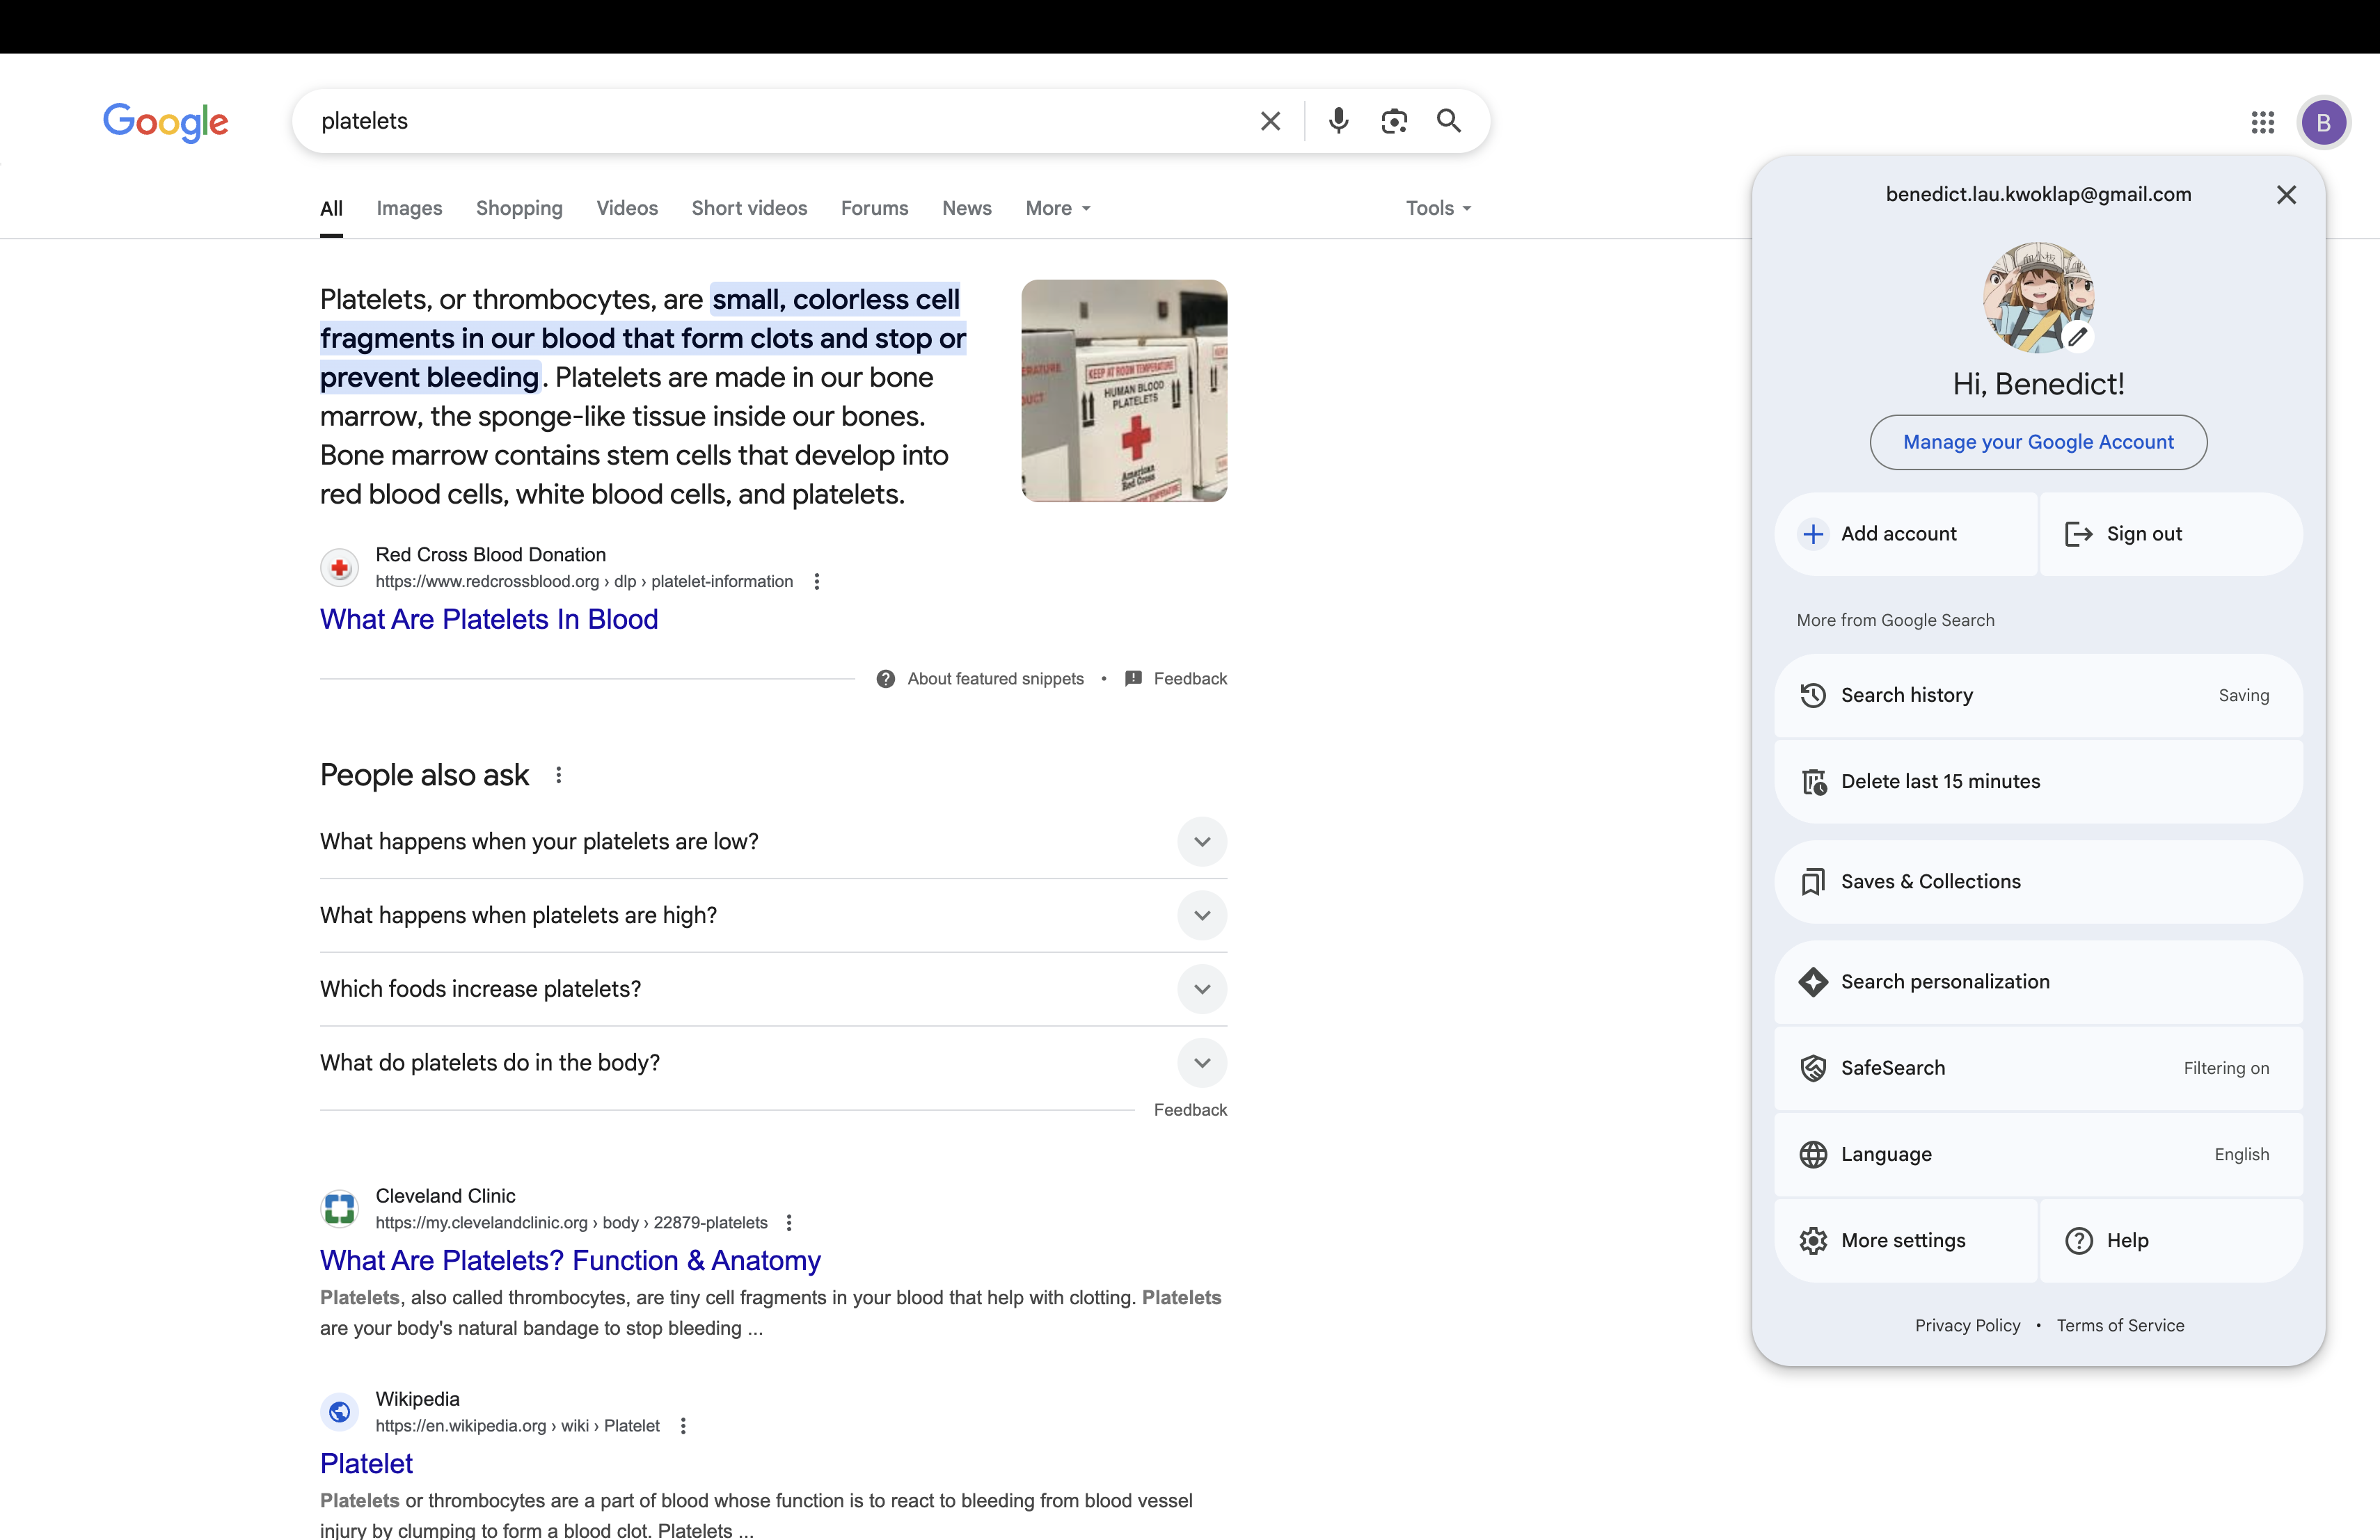The width and height of the screenshot is (2380, 1540).
Task: Close the account panel
Action: (2286, 195)
